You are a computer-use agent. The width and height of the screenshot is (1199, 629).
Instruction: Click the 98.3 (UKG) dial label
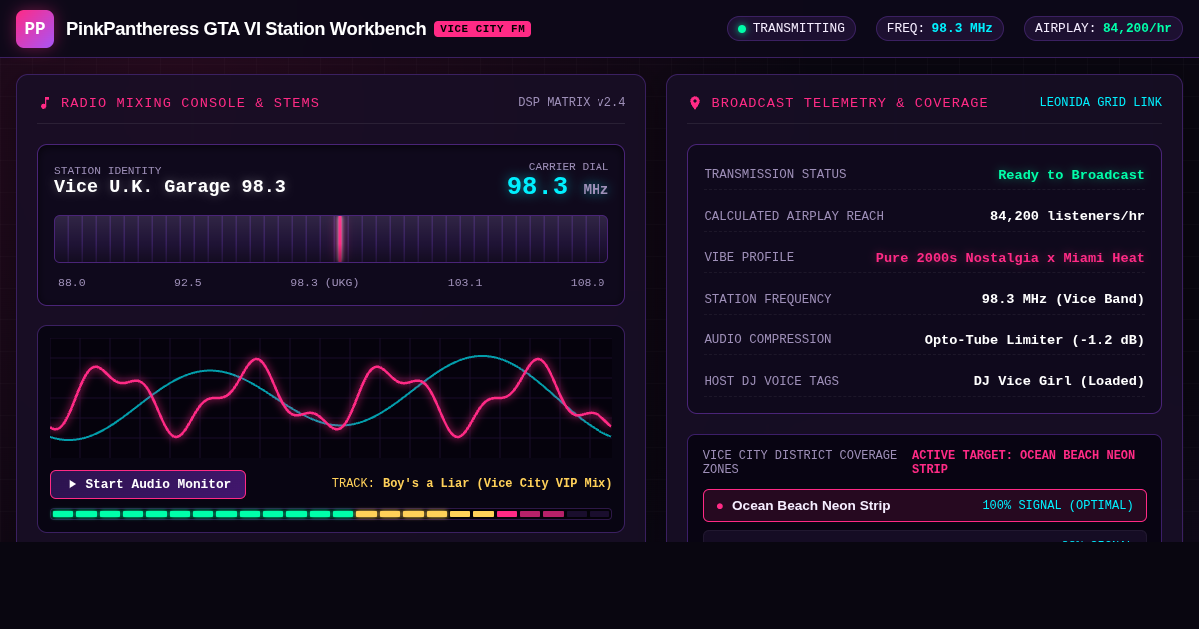click(x=325, y=283)
